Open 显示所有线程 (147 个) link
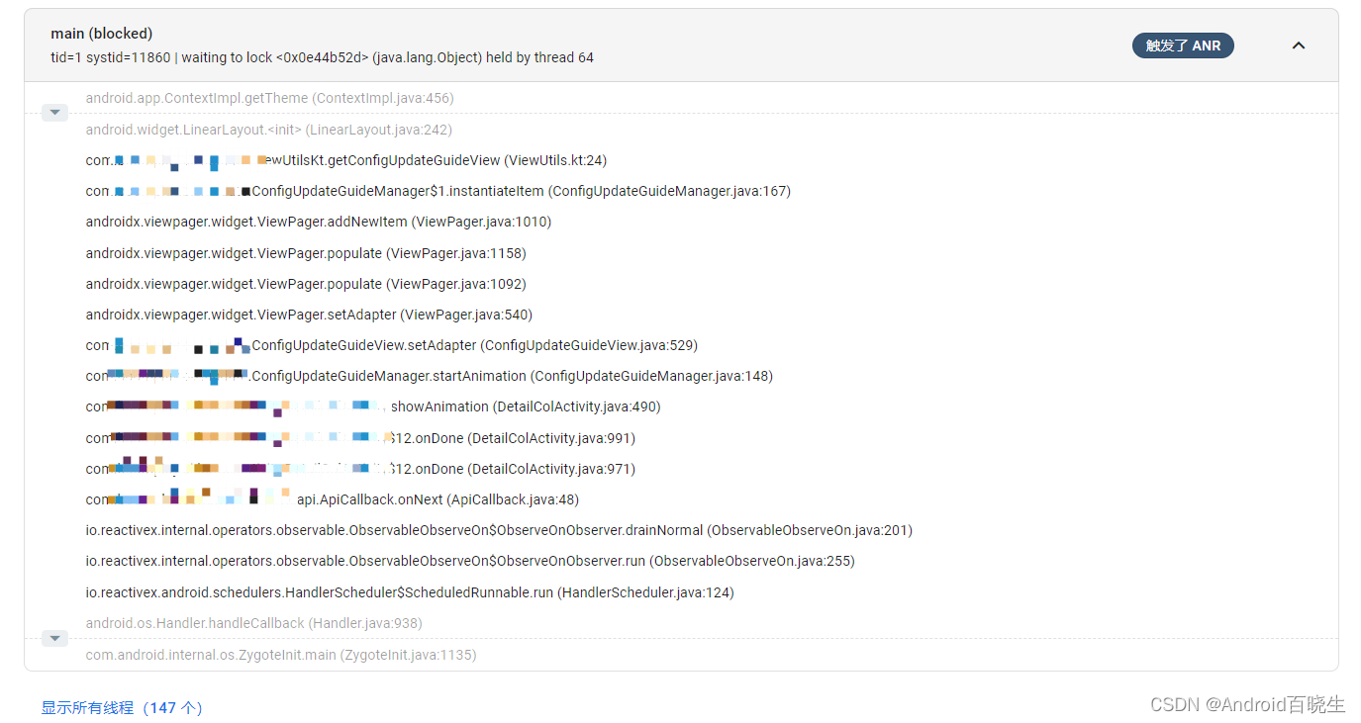The height and width of the screenshot is (723, 1361). coord(122,708)
